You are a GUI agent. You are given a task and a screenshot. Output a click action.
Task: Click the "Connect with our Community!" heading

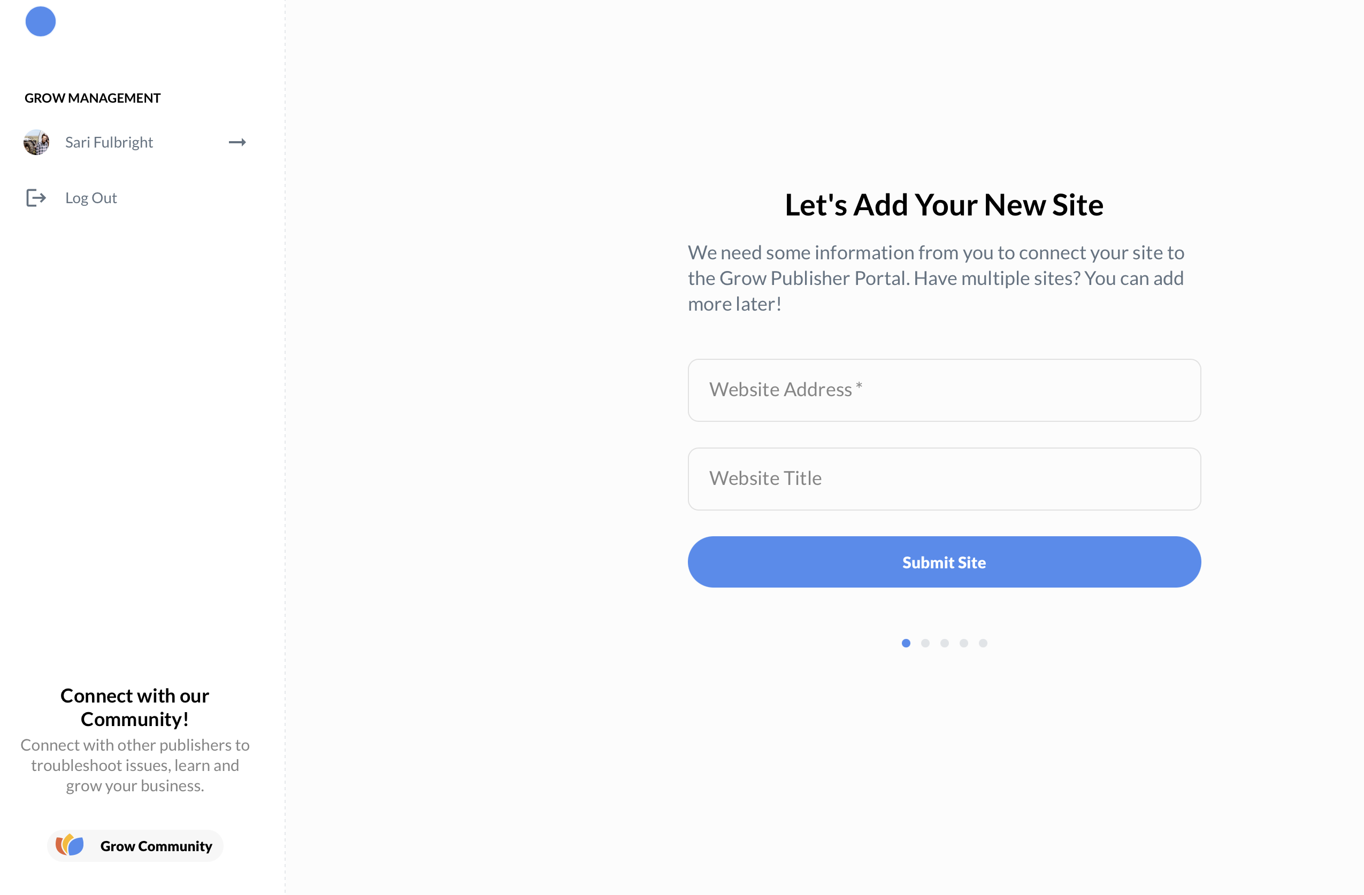point(135,707)
